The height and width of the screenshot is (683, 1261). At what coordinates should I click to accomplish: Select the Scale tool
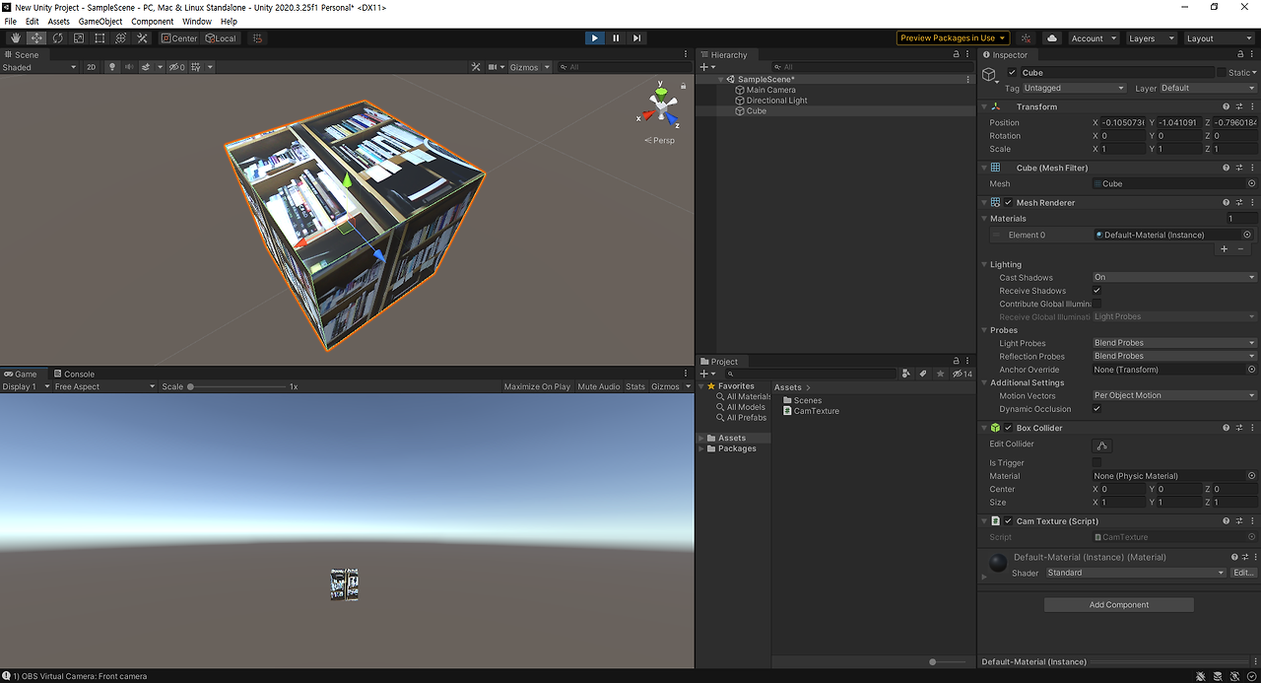click(79, 37)
